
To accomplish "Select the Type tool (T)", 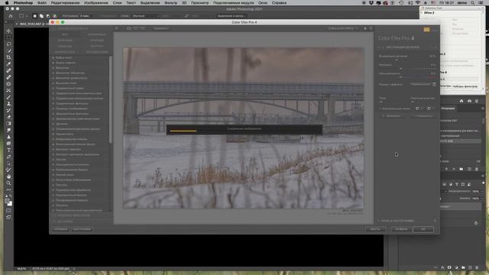I will 8,150.
